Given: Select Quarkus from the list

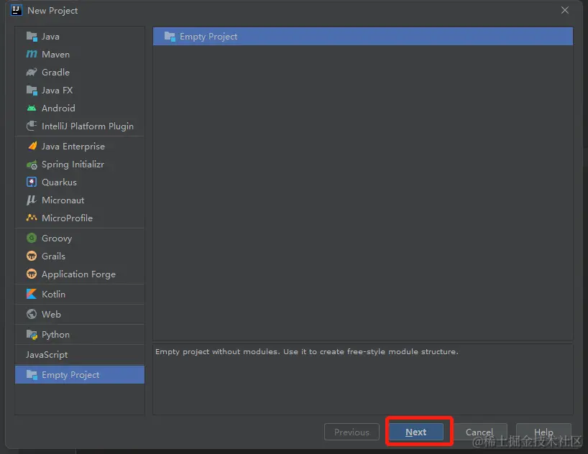Looking at the screenshot, I should pos(80,182).
